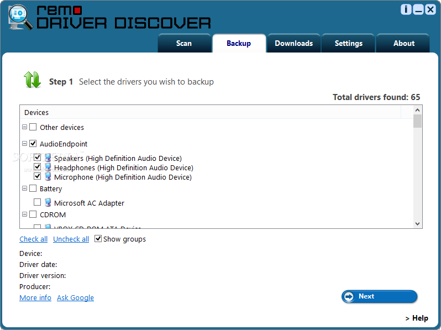This screenshot has height=330, width=441.
Task: Open the More info link
Action: tap(35, 297)
